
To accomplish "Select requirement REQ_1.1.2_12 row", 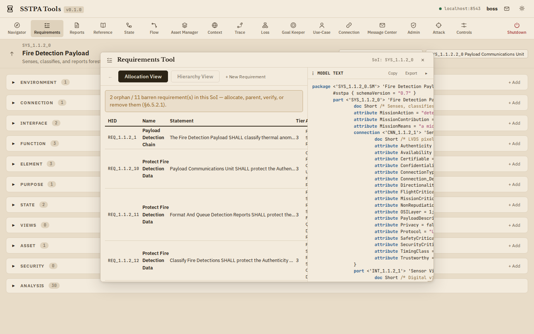I will 206,261.
